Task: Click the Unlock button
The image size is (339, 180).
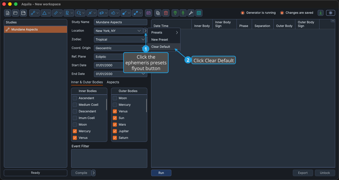Action: click(x=325, y=173)
